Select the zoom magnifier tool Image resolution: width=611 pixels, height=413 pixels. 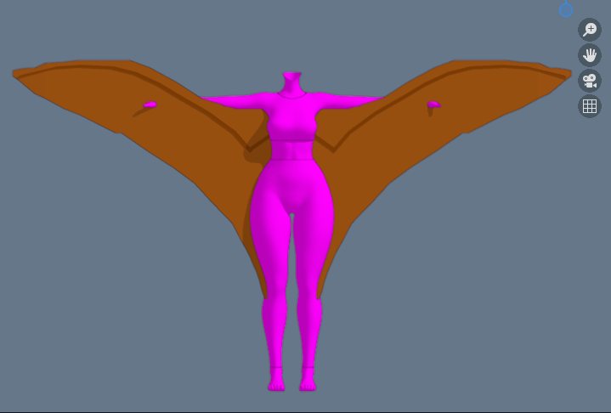[590, 30]
